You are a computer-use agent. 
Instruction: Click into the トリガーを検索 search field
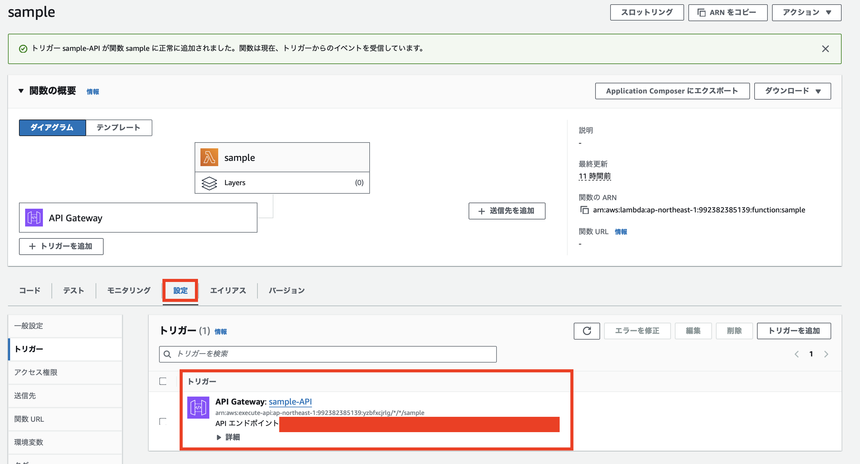pyautogui.click(x=327, y=354)
